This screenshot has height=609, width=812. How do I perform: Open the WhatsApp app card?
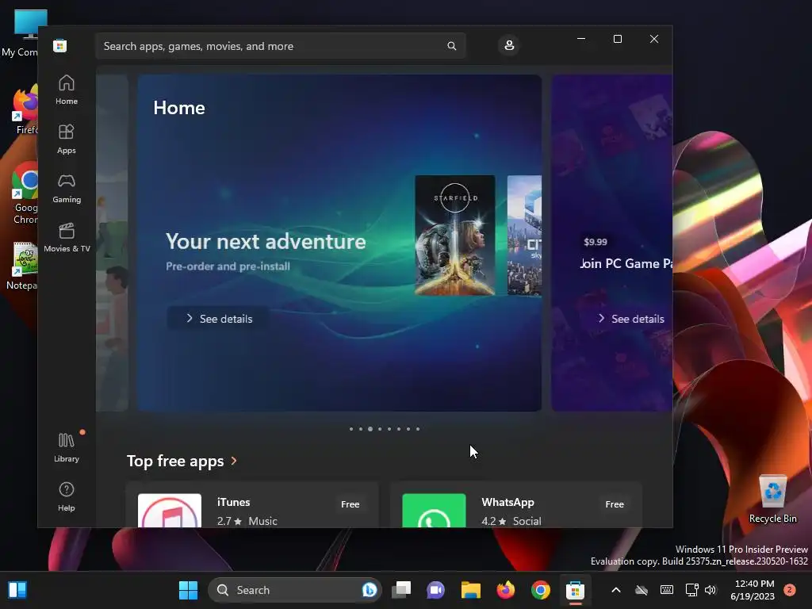pos(516,505)
